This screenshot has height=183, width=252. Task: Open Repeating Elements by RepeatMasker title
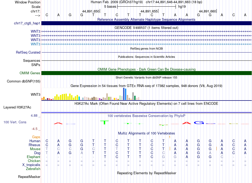pyautogui.click(x=146, y=173)
